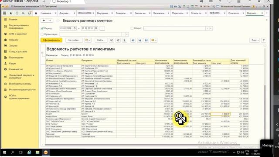
Task: Expand the Организация field dropdown arrow
Action: (x=127, y=34)
